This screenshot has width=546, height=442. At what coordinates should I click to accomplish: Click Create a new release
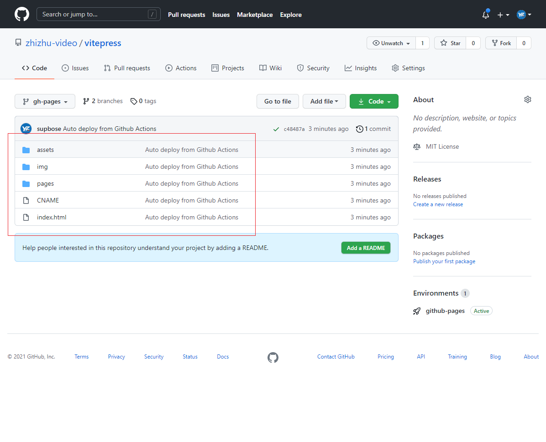tap(438, 204)
